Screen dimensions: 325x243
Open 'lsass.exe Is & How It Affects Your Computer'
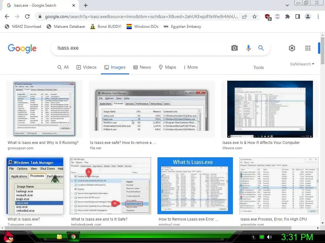point(261,143)
